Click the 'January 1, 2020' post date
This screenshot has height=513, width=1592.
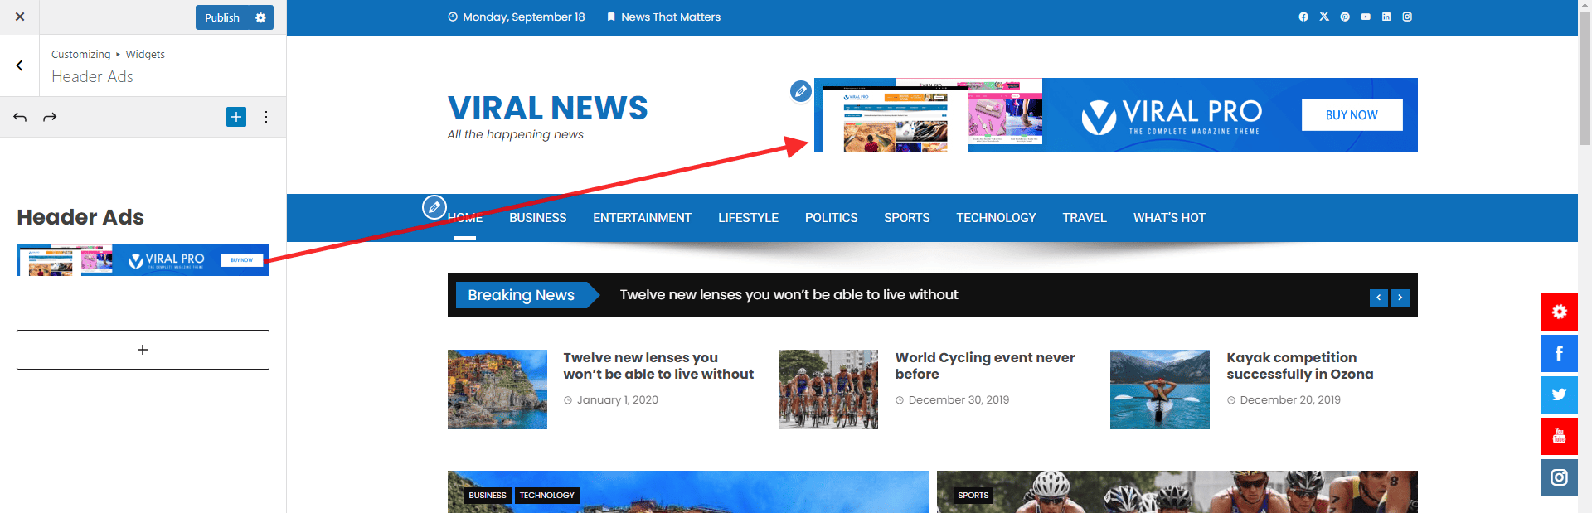click(618, 399)
